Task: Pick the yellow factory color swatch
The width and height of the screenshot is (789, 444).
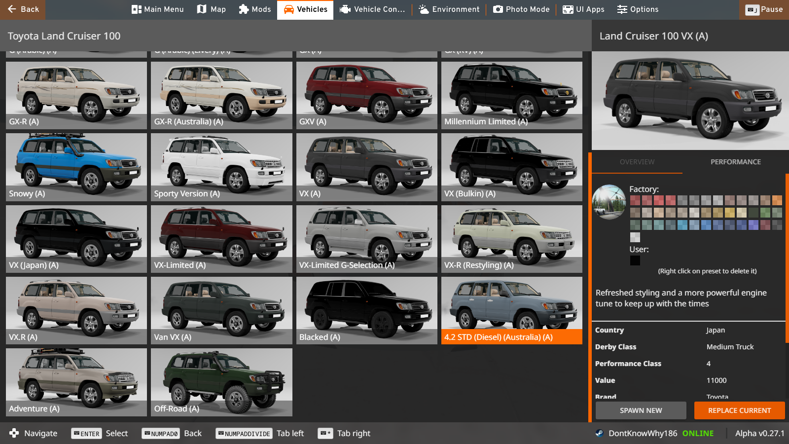Action: (730, 213)
